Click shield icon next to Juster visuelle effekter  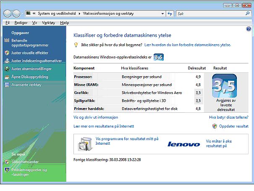pyautogui.click(x=7, y=53)
